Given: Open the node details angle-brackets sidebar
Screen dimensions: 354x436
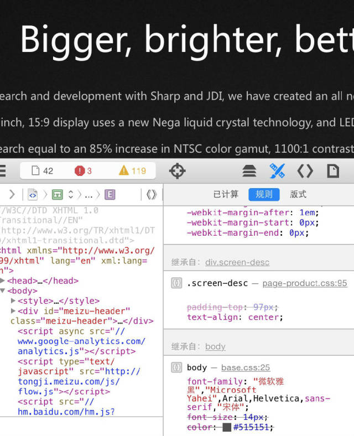Looking at the screenshot, I should click(305, 171).
